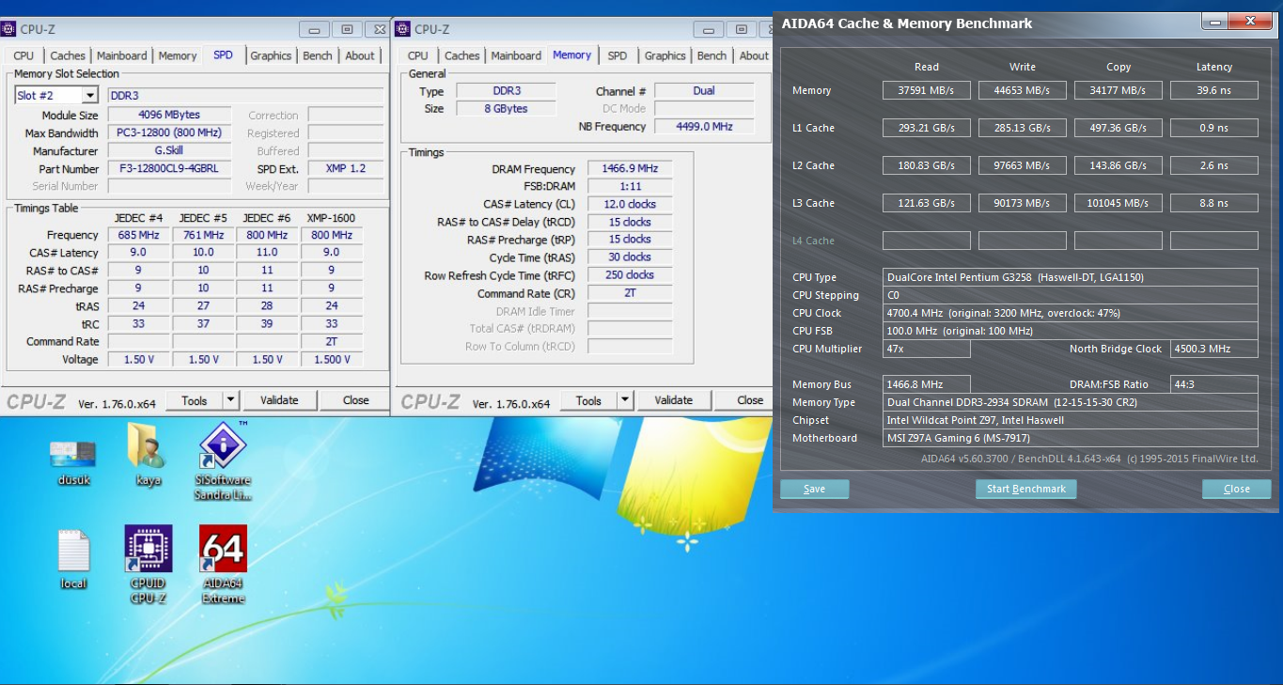Click FSB:DRAM 1:11 field
Viewport: 1283px width, 685px height.
630,187
